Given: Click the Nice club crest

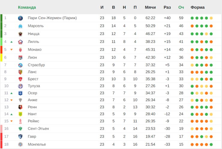Looking at the screenshot, I should [20, 34].
